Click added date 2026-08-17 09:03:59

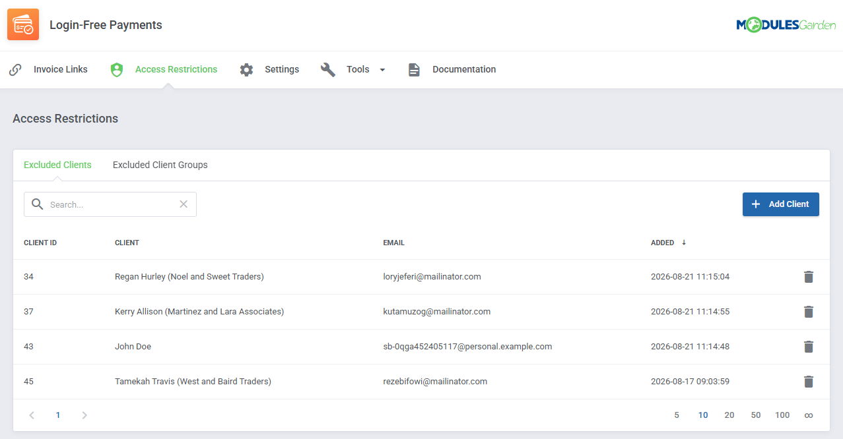click(x=690, y=382)
